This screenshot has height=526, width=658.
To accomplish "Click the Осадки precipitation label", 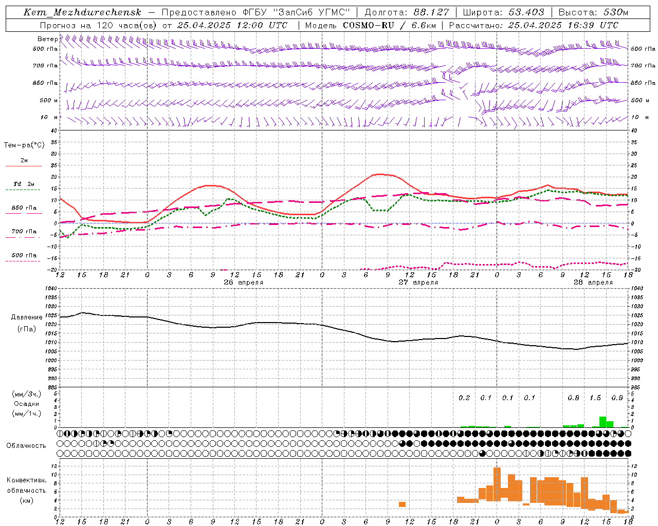I will (x=26, y=404).
